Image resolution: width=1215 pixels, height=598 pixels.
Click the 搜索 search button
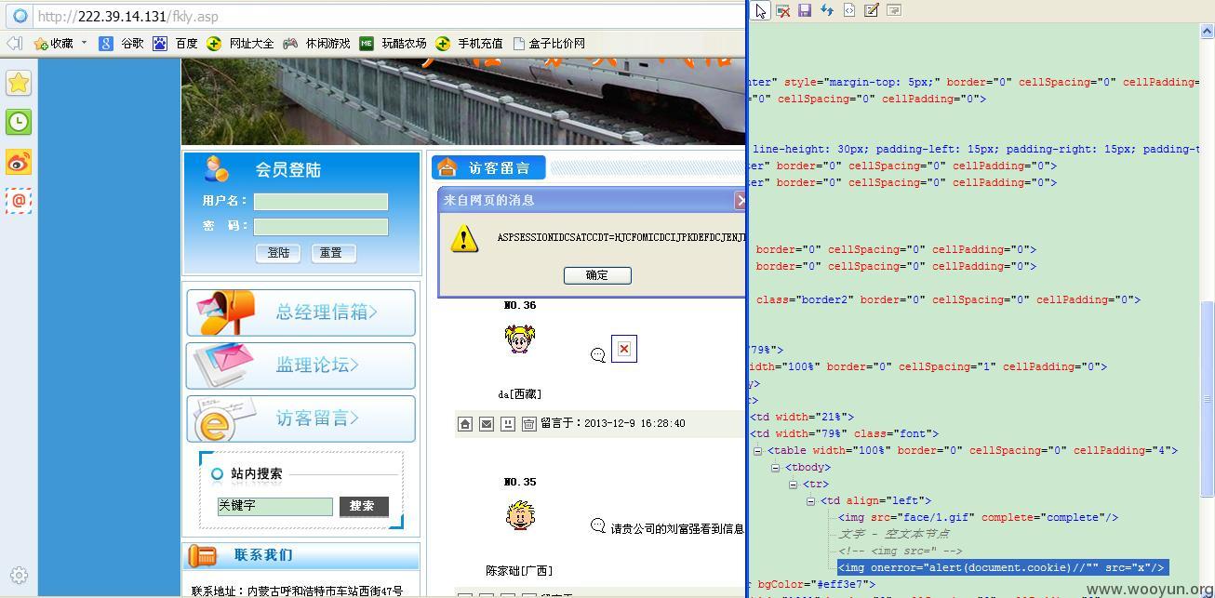(363, 506)
